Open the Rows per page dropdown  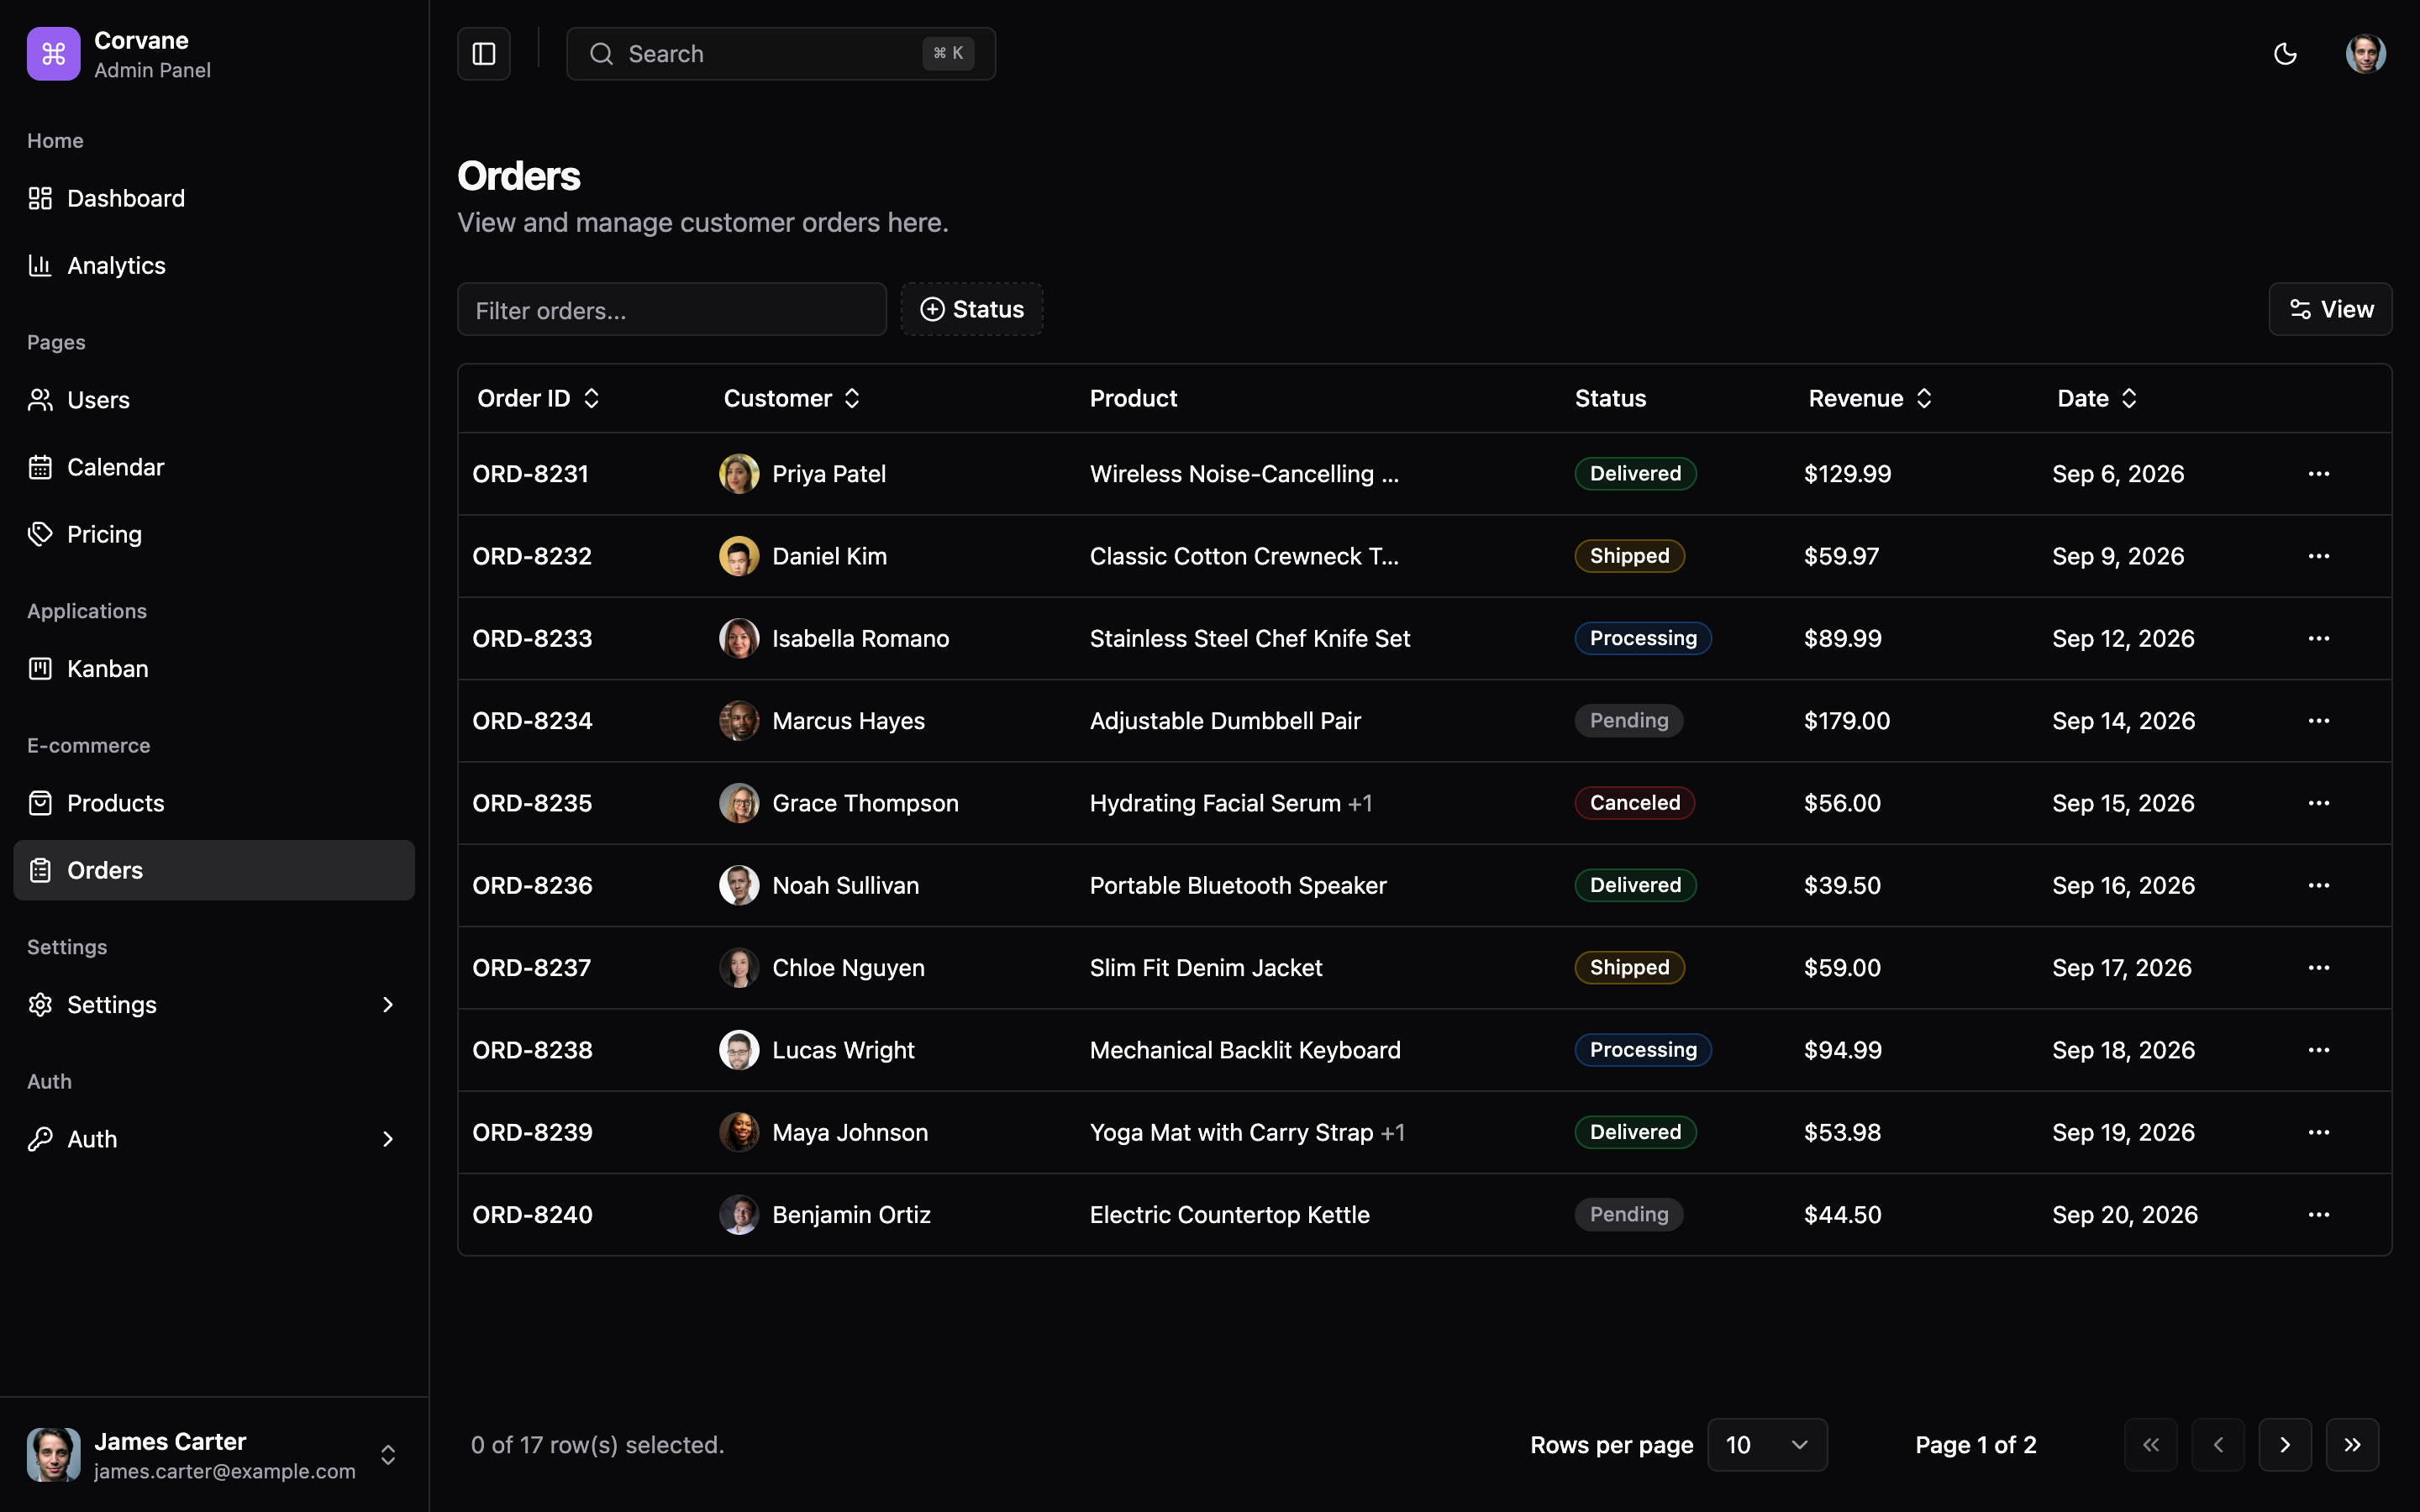(x=1767, y=1445)
